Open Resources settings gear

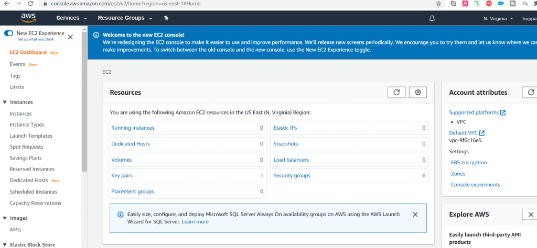[x=418, y=92]
